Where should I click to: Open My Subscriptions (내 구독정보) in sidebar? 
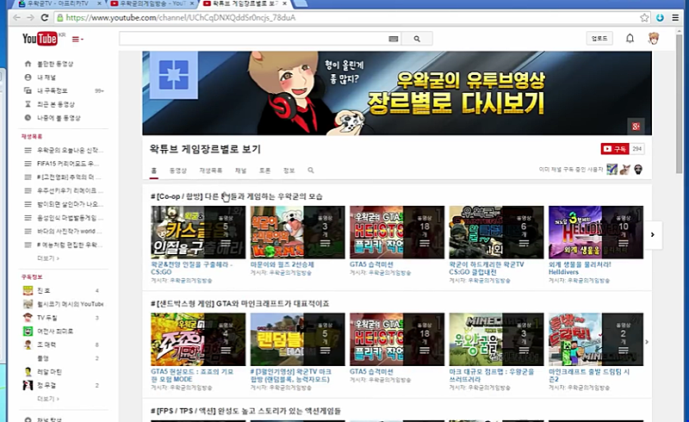(x=52, y=90)
